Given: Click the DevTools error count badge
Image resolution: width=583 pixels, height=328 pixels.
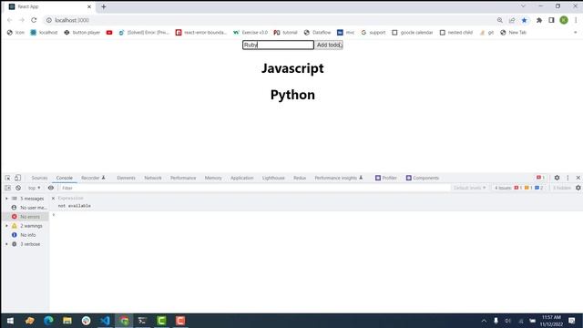Looking at the screenshot, I should pos(540,178).
